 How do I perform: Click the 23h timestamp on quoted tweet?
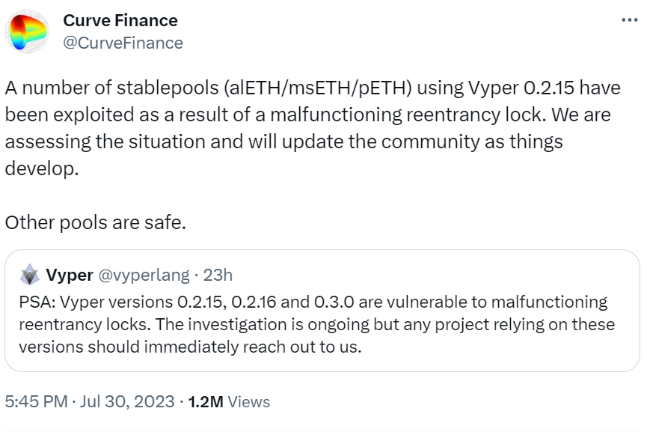[218, 275]
